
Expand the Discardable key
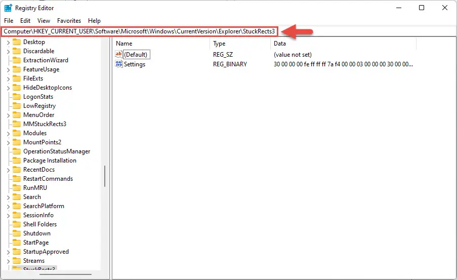click(x=8, y=52)
